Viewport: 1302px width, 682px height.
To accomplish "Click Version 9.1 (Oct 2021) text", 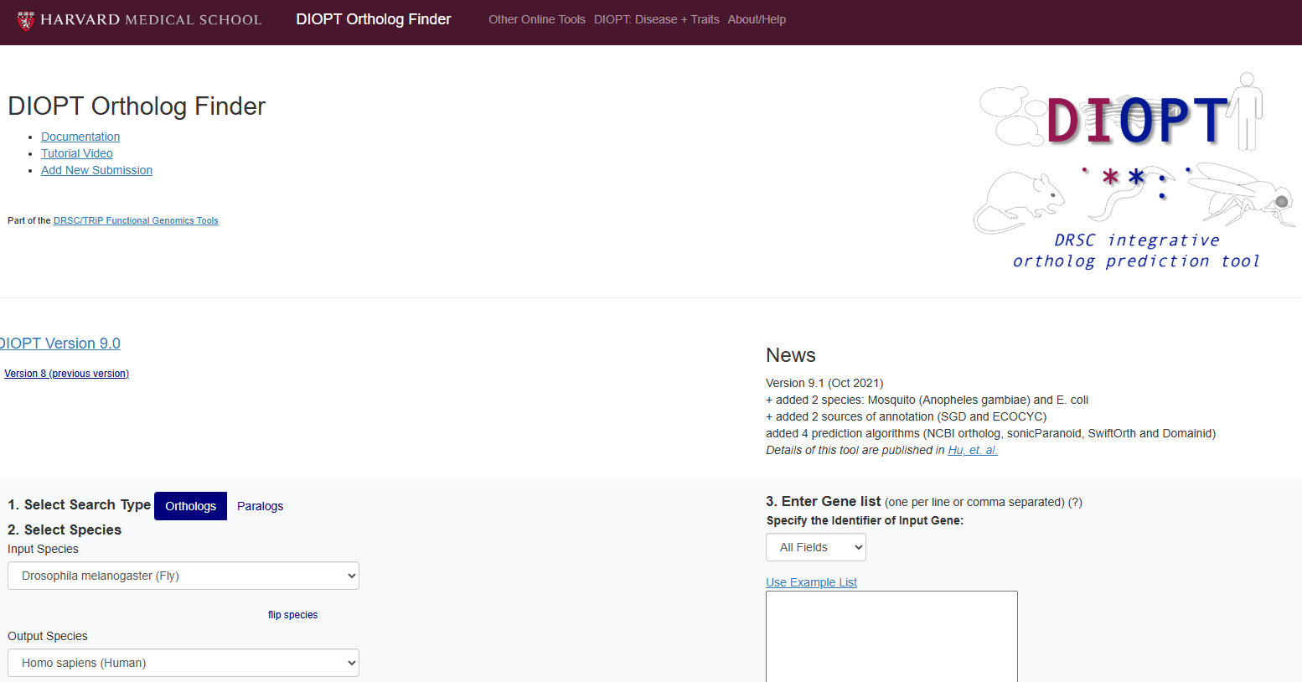I will 824,383.
